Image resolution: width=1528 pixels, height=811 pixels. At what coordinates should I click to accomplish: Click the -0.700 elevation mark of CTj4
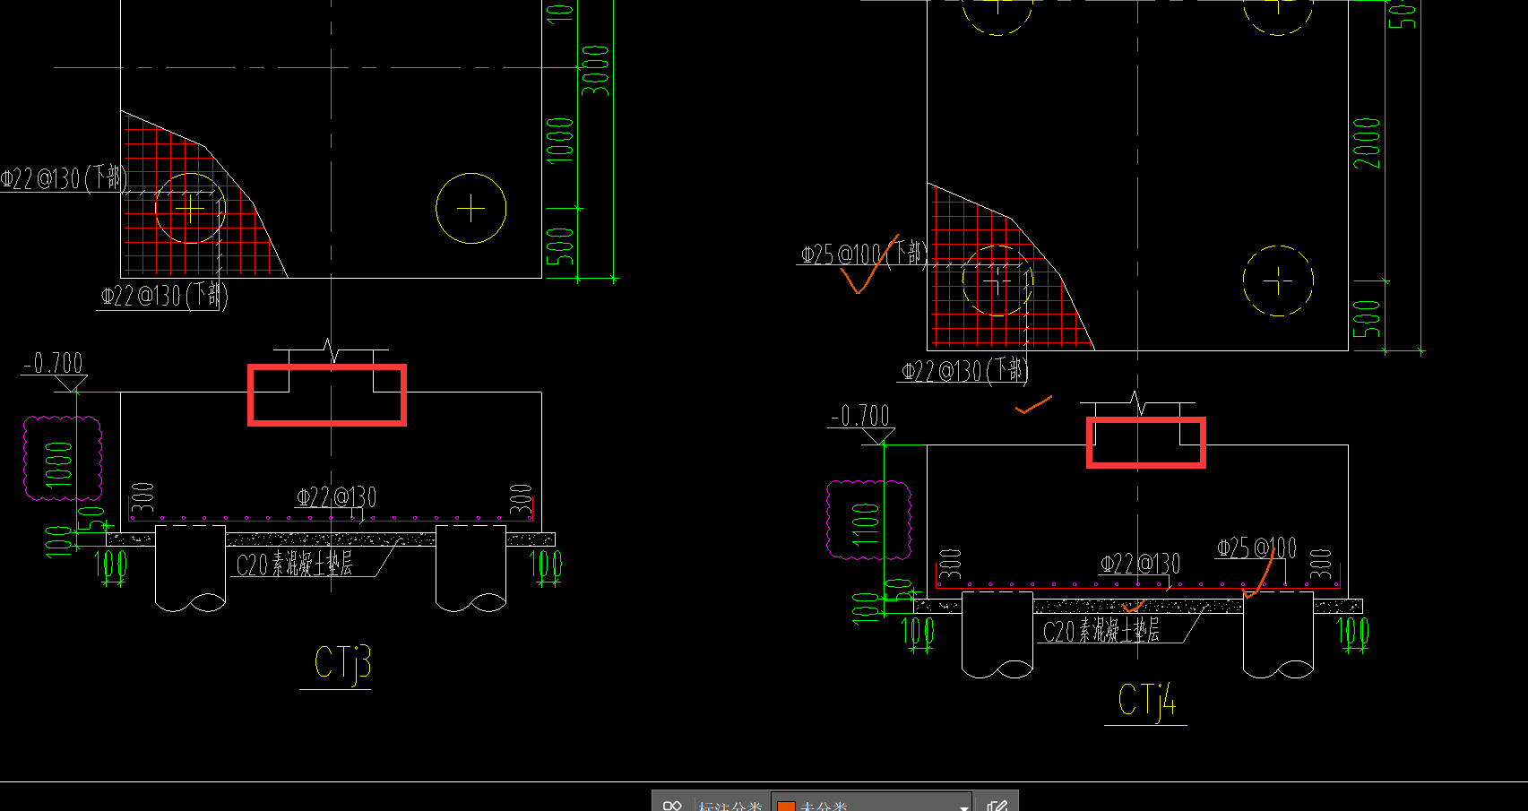861,416
